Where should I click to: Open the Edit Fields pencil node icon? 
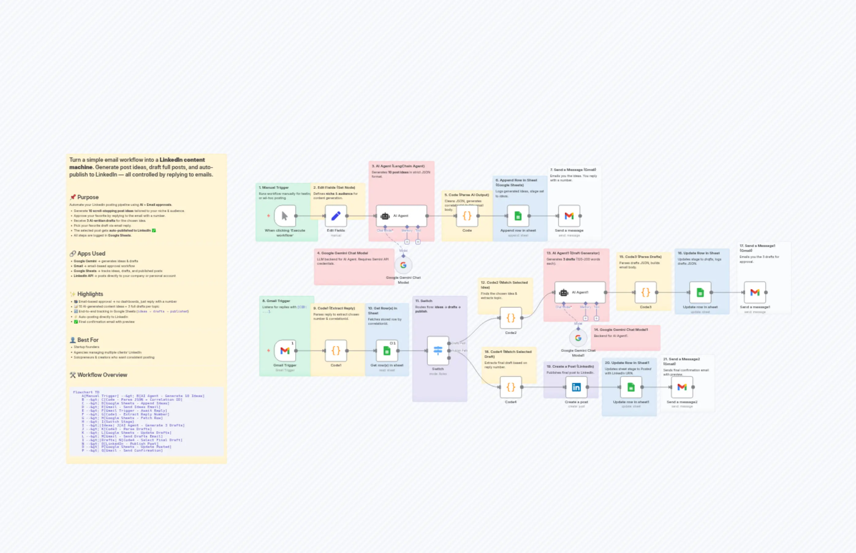coord(336,215)
